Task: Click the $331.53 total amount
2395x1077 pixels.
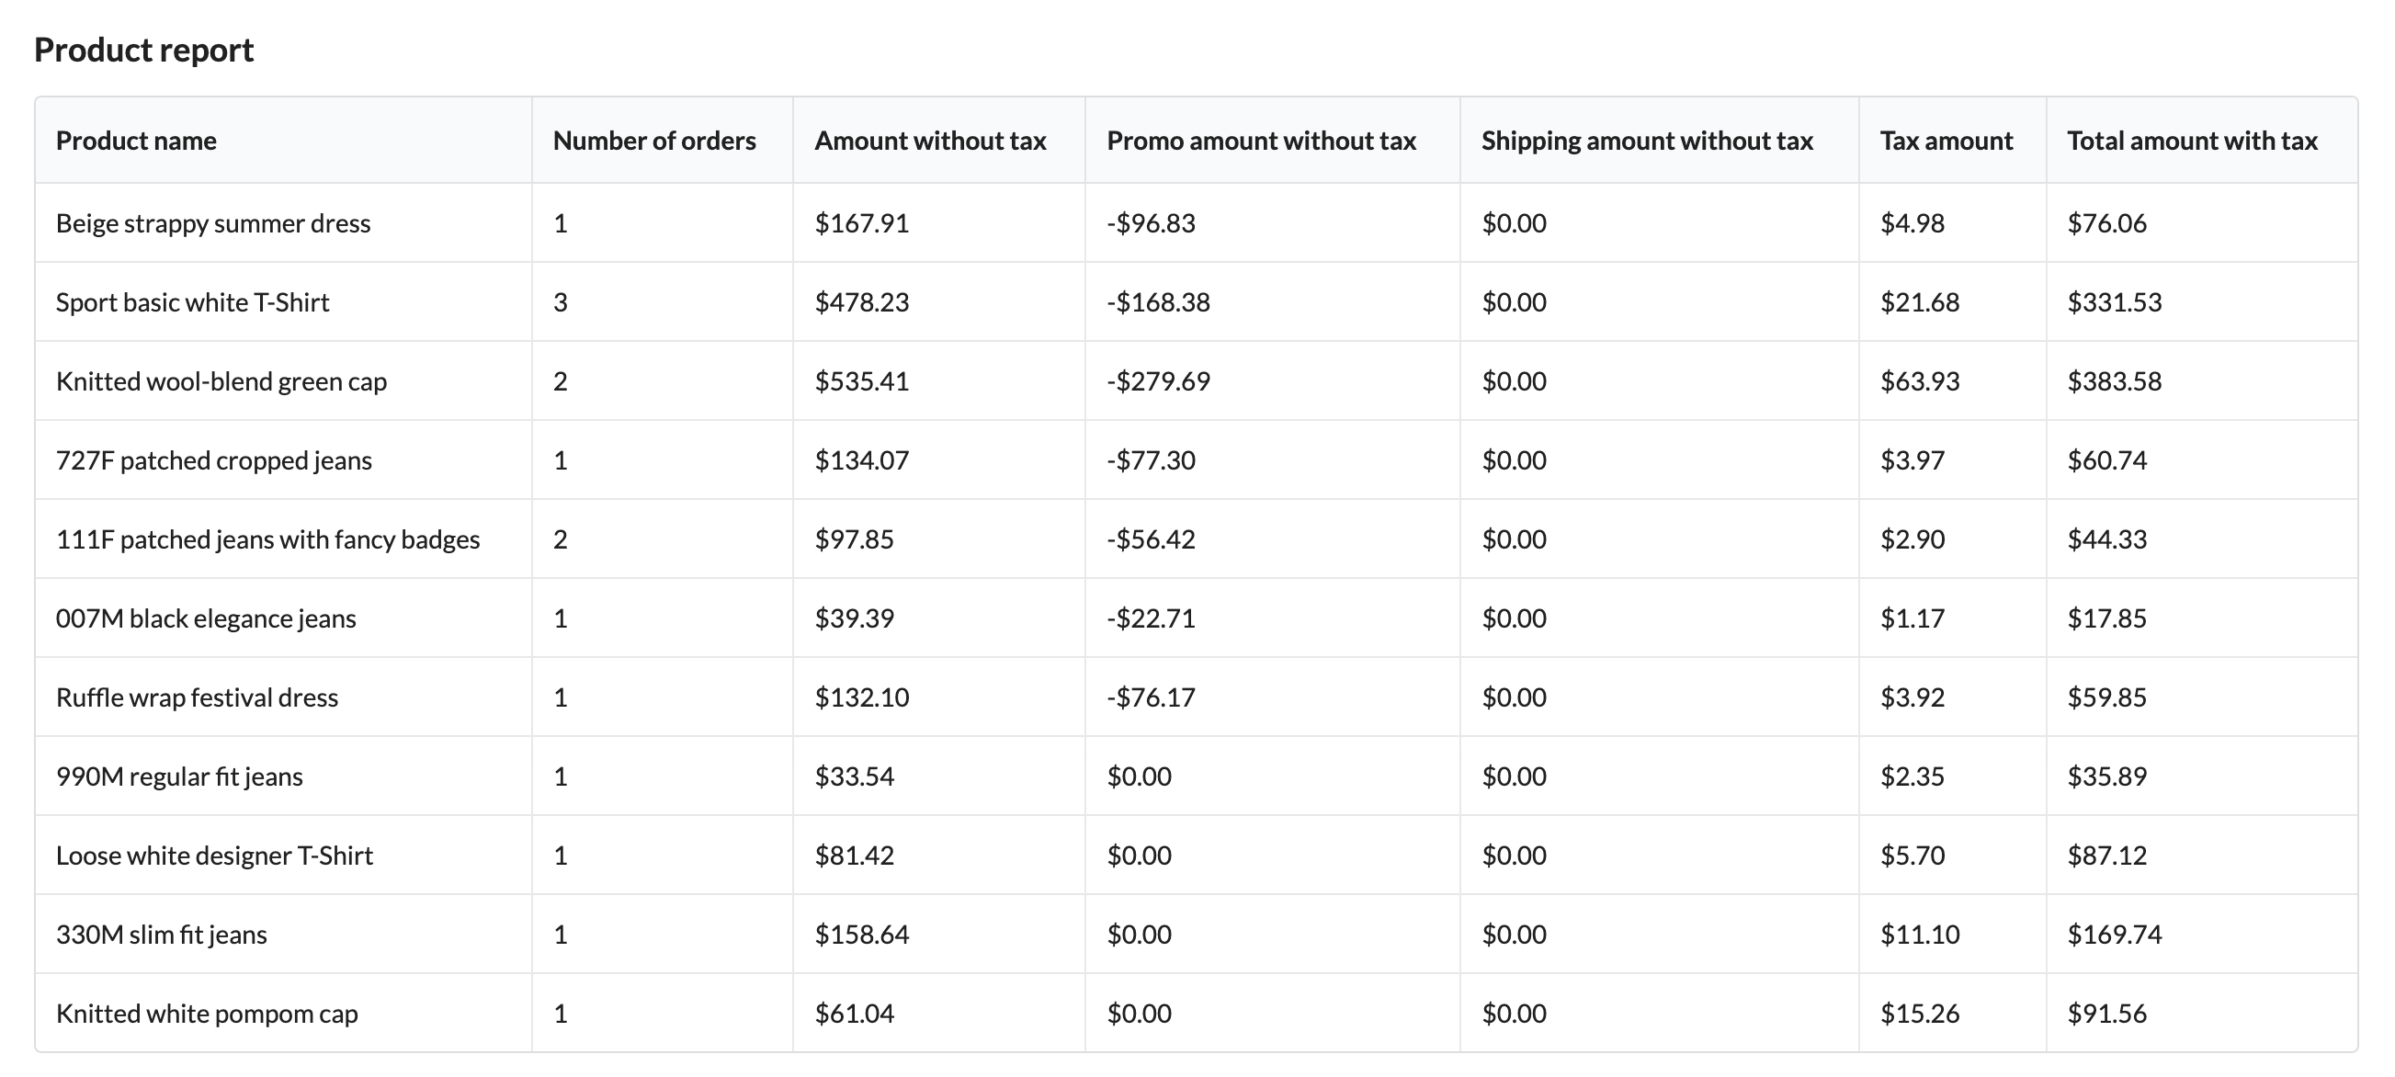Action: pyautogui.click(x=2114, y=302)
